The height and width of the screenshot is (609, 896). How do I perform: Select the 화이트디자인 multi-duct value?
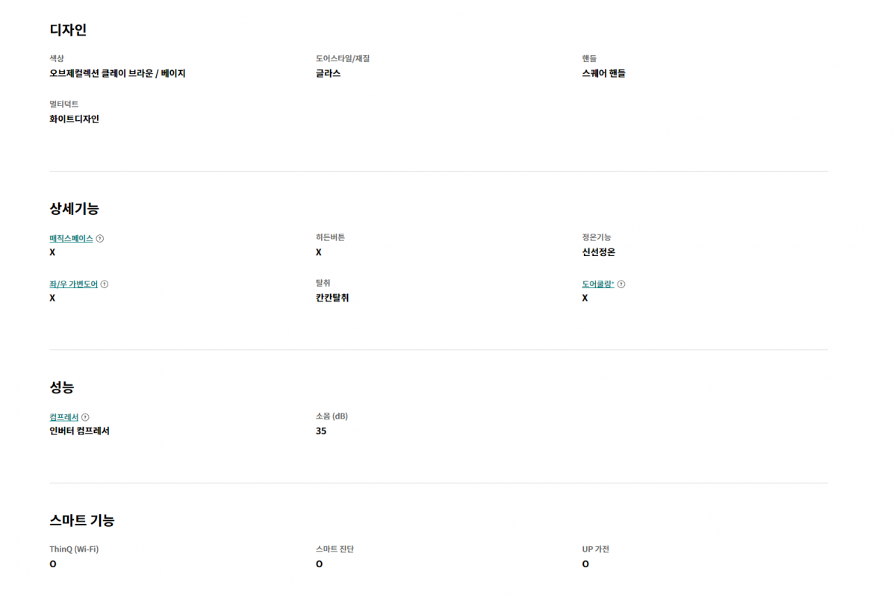[75, 119]
